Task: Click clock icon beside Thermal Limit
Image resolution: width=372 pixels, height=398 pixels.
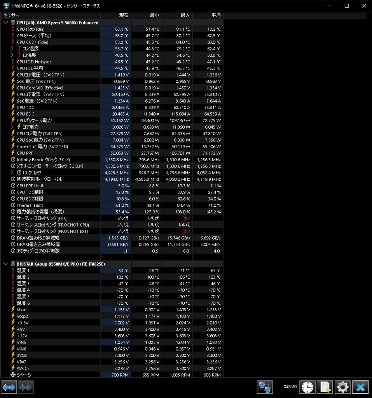Action: pyautogui.click(x=13, y=205)
